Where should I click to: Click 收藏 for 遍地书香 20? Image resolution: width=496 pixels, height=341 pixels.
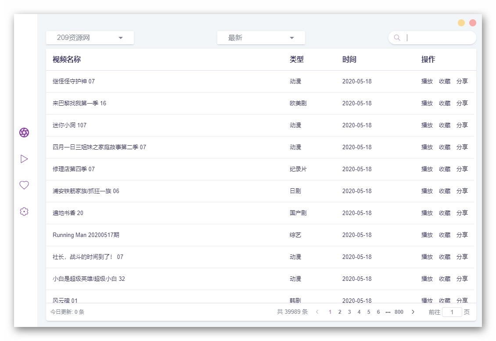[445, 213]
